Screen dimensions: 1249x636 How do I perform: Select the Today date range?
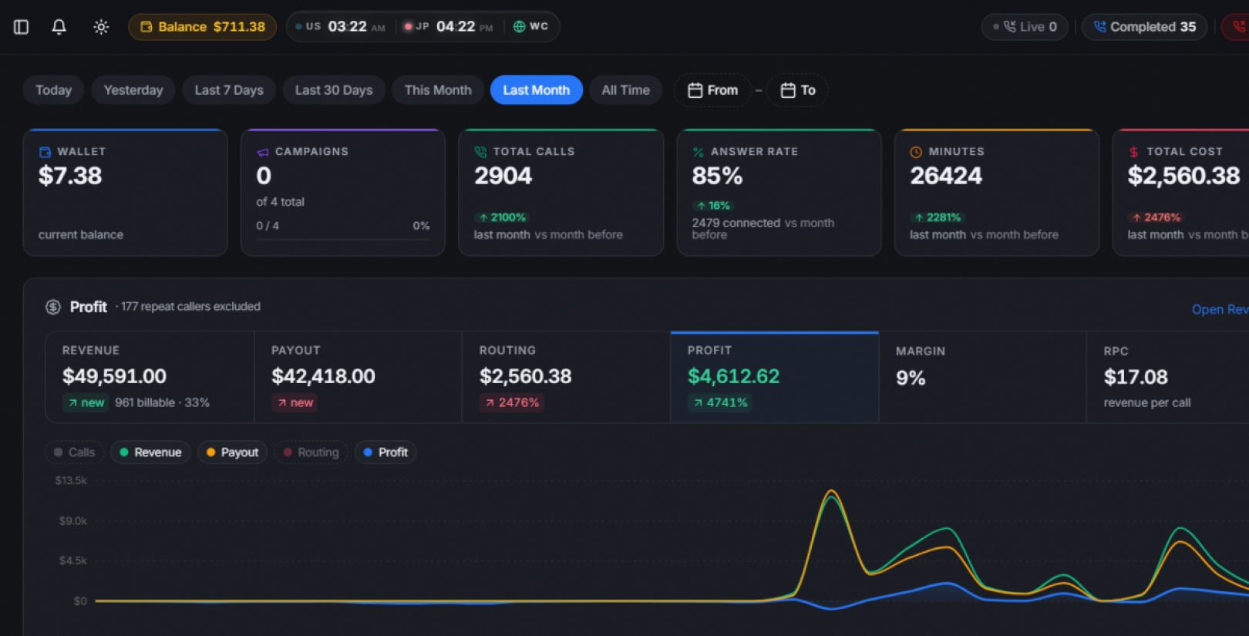(x=53, y=90)
